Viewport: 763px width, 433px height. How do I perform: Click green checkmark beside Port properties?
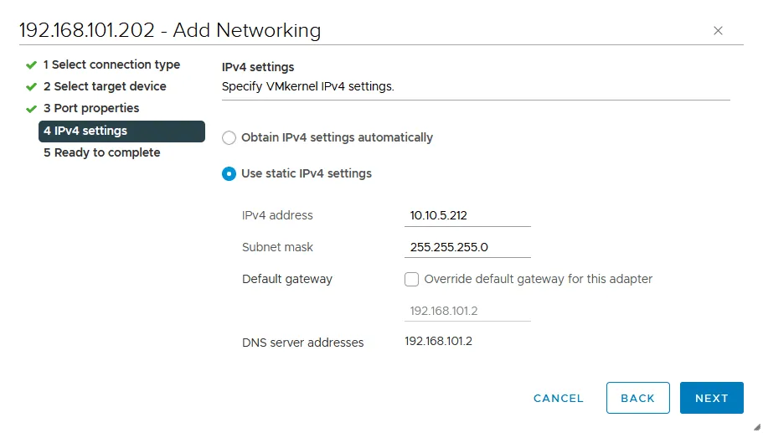pos(31,108)
